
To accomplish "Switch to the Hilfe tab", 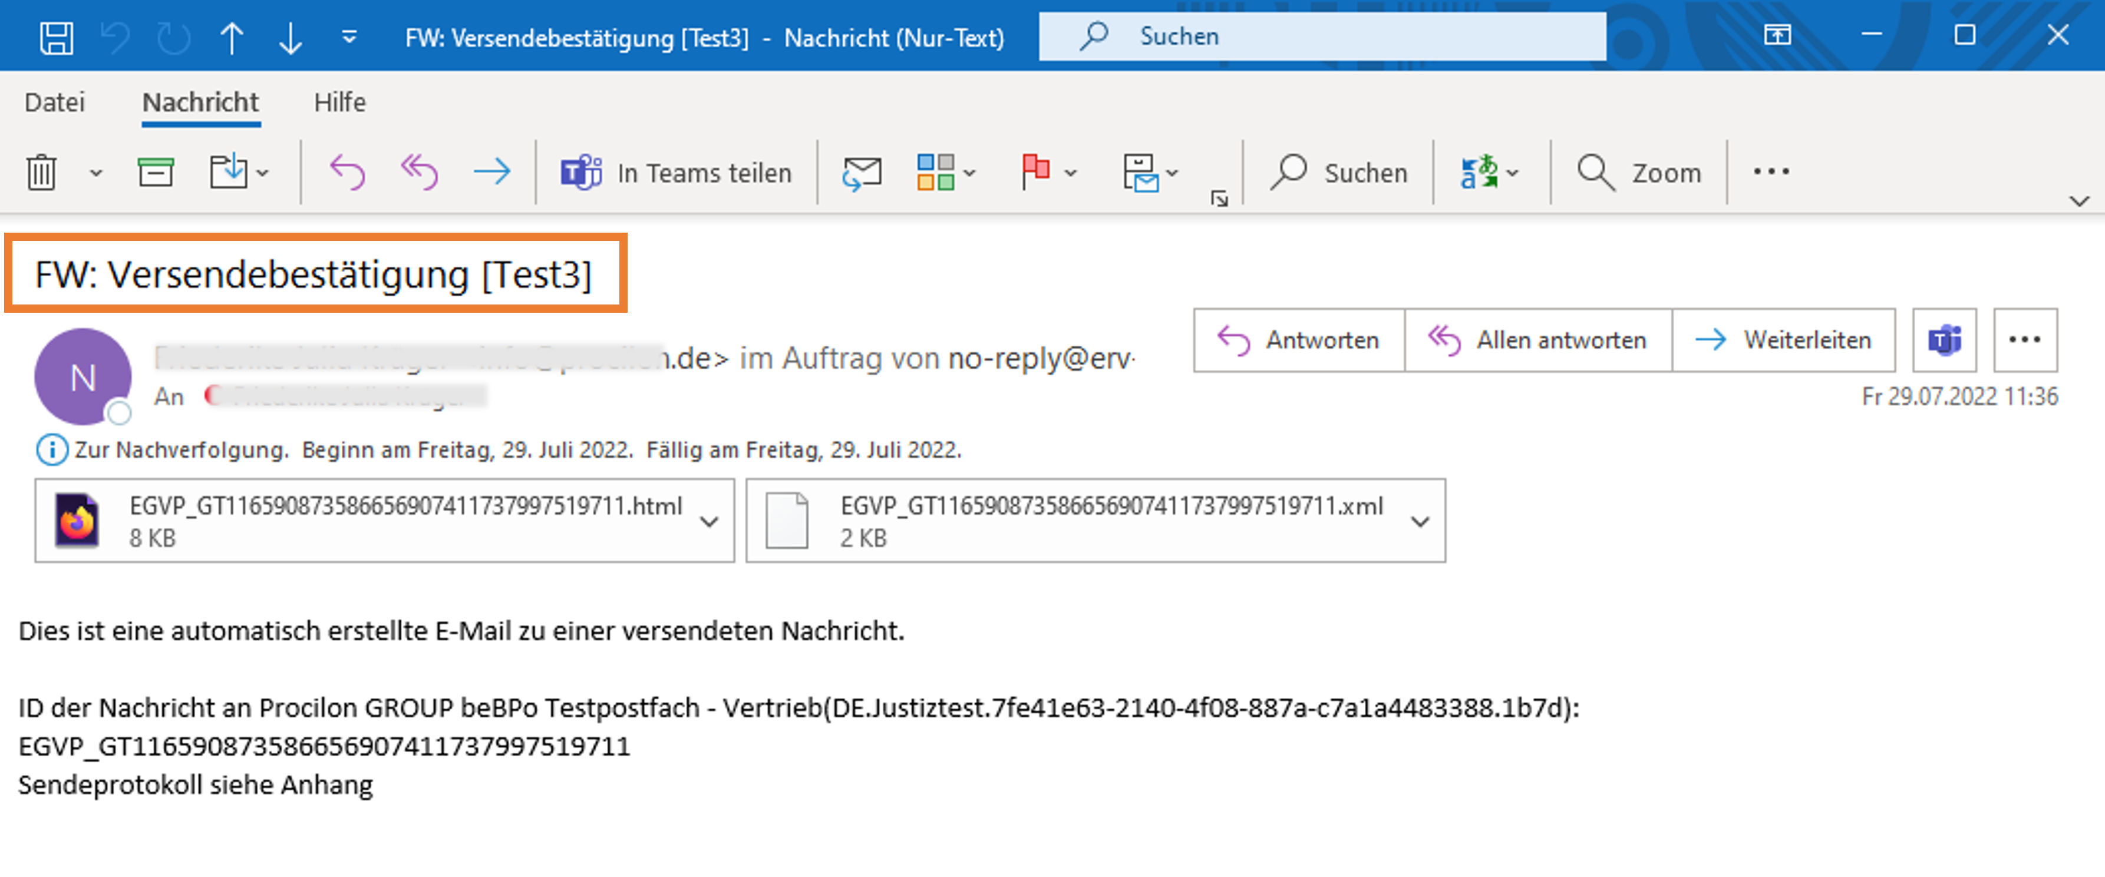I will (340, 102).
